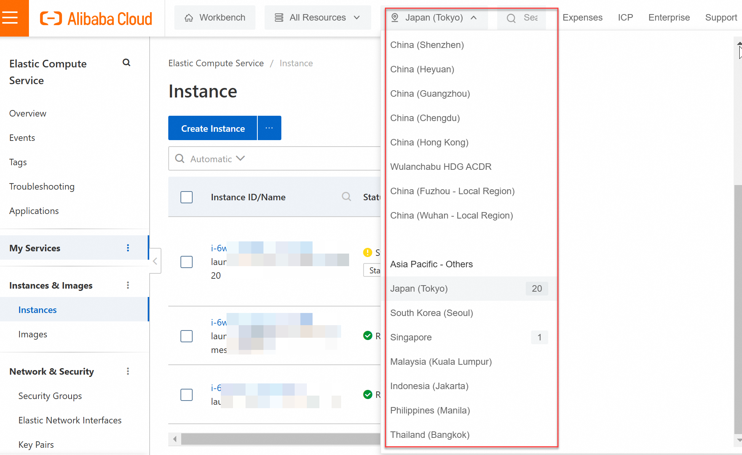
Task: Open Events in sidebar
Action: [x=22, y=138]
